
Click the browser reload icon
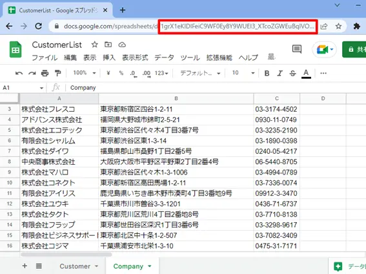click(x=39, y=26)
